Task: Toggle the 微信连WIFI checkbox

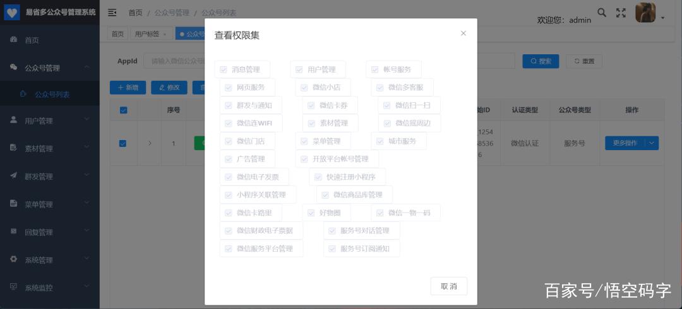Action: pyautogui.click(x=229, y=123)
